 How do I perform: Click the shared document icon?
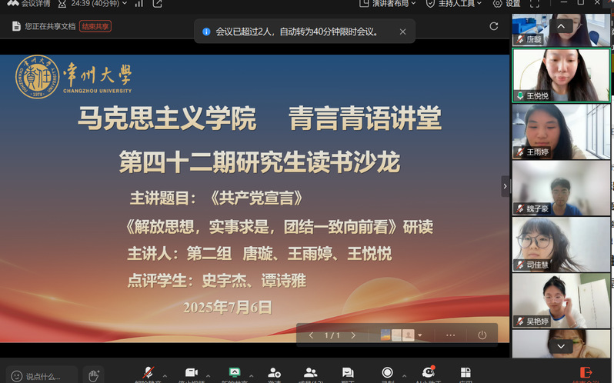[x=16, y=26]
